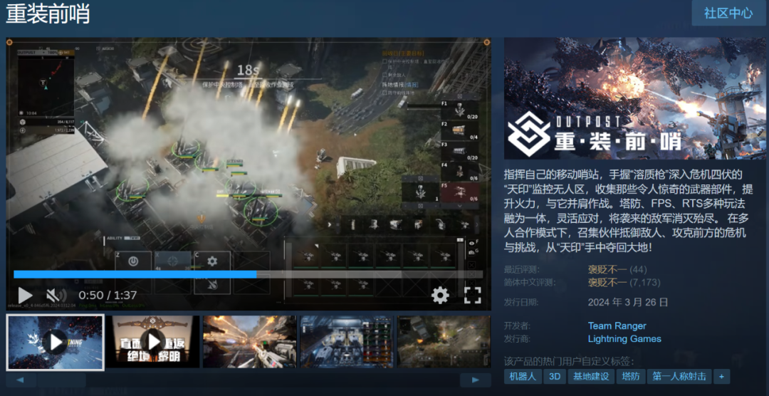Select the first Lightning trailer thumbnail
This screenshot has height=396, width=769.
tap(55, 342)
